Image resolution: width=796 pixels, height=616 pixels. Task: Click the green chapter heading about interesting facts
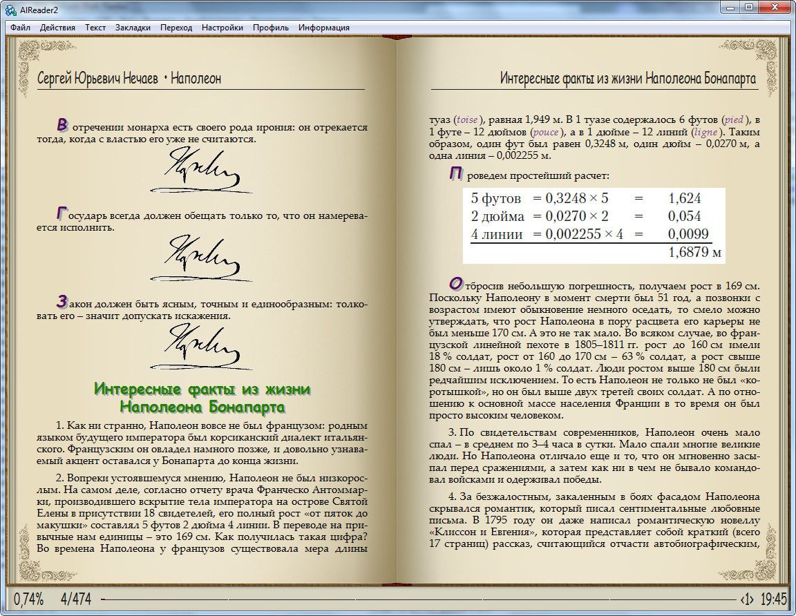202,397
